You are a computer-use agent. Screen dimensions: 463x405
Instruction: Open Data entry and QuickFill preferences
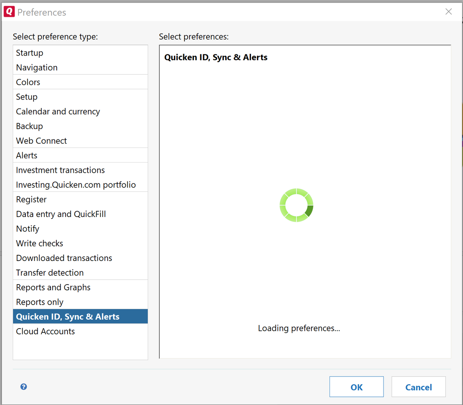(x=80, y=214)
